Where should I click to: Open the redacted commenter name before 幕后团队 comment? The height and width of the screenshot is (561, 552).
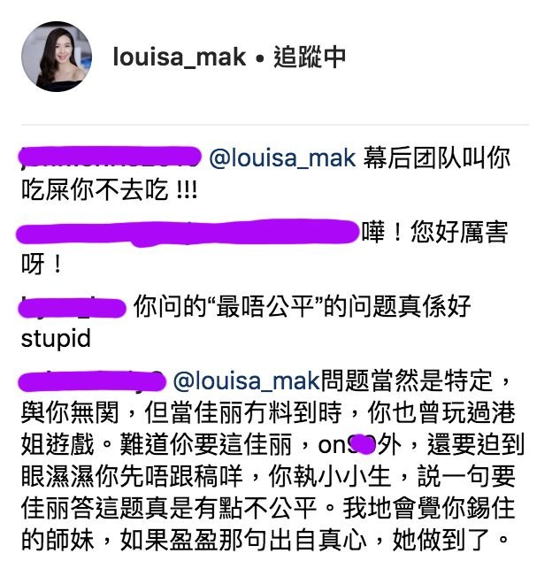tap(110, 157)
